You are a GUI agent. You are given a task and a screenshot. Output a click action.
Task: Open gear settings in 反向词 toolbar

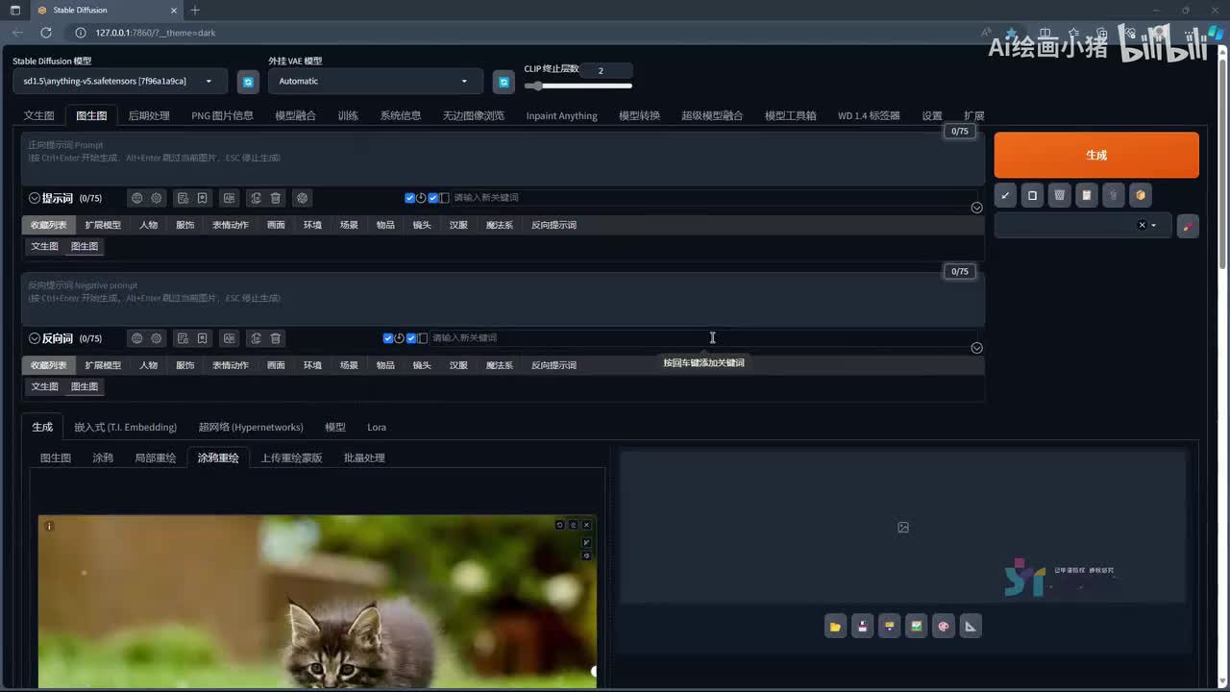click(x=157, y=338)
